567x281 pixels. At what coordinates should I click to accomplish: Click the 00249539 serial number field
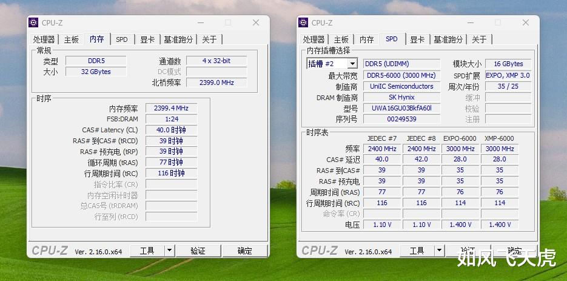point(401,119)
